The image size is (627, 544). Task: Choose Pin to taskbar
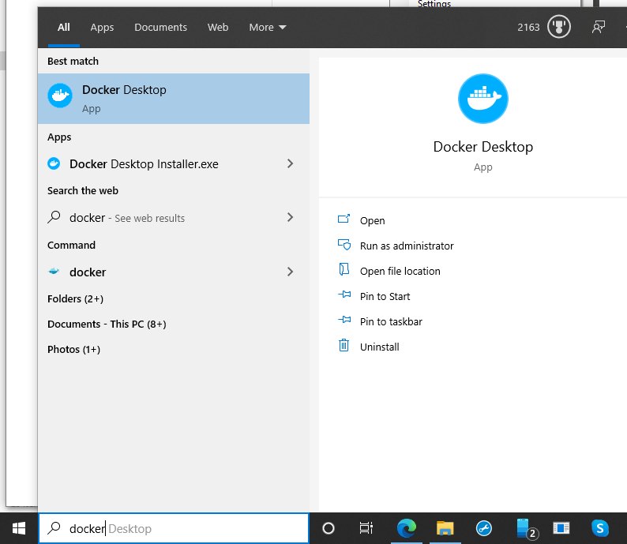[x=391, y=322]
